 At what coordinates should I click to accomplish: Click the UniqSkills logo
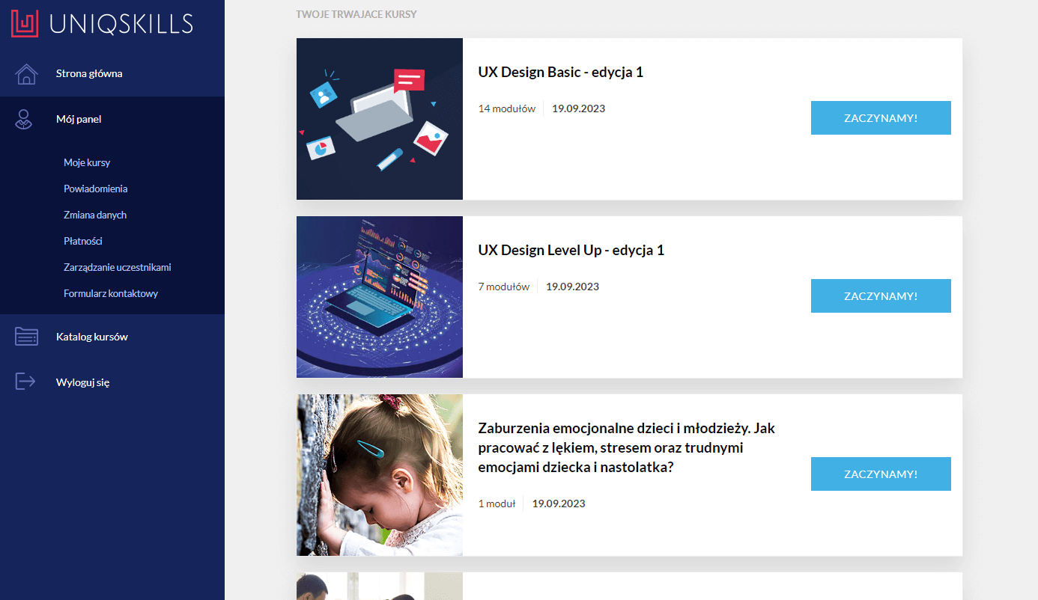point(102,24)
